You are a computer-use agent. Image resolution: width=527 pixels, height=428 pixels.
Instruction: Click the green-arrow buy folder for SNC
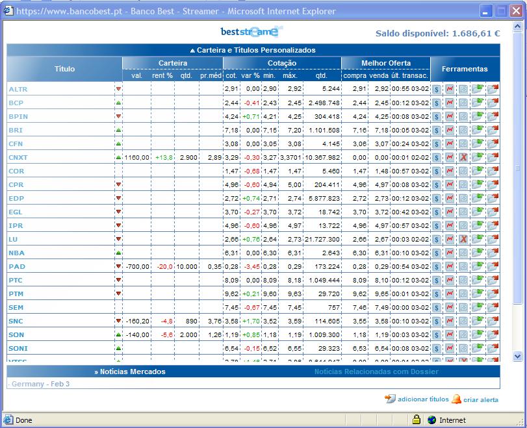point(478,321)
